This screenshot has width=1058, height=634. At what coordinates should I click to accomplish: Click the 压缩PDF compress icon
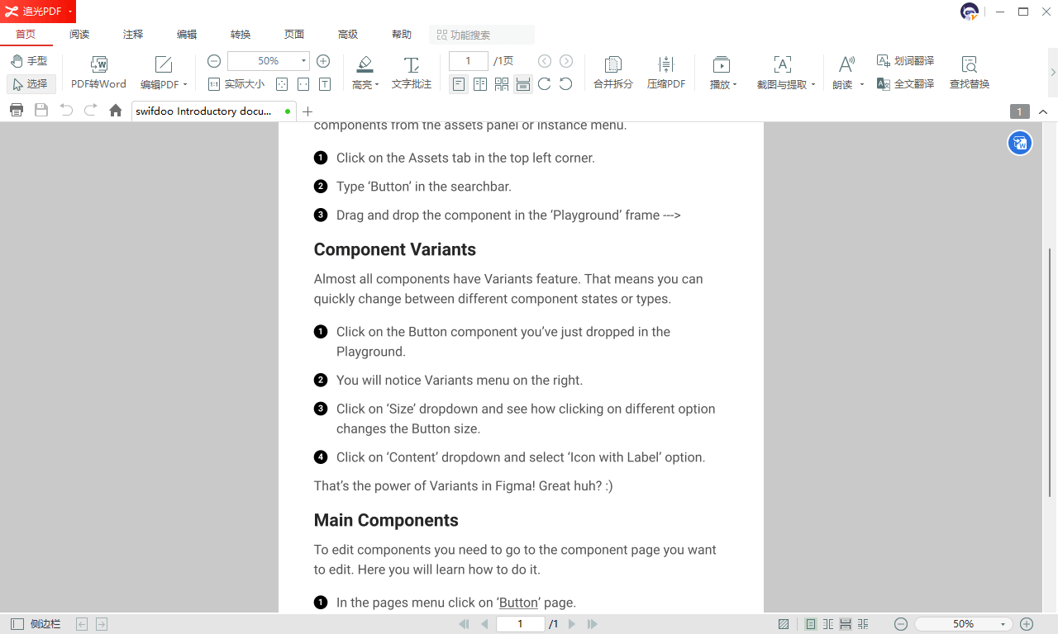click(x=665, y=65)
